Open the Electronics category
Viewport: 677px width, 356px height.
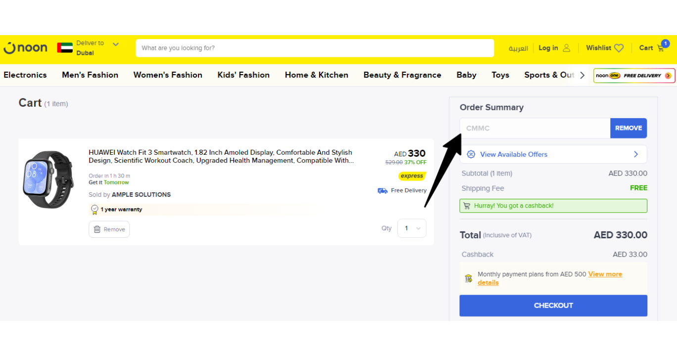(25, 75)
